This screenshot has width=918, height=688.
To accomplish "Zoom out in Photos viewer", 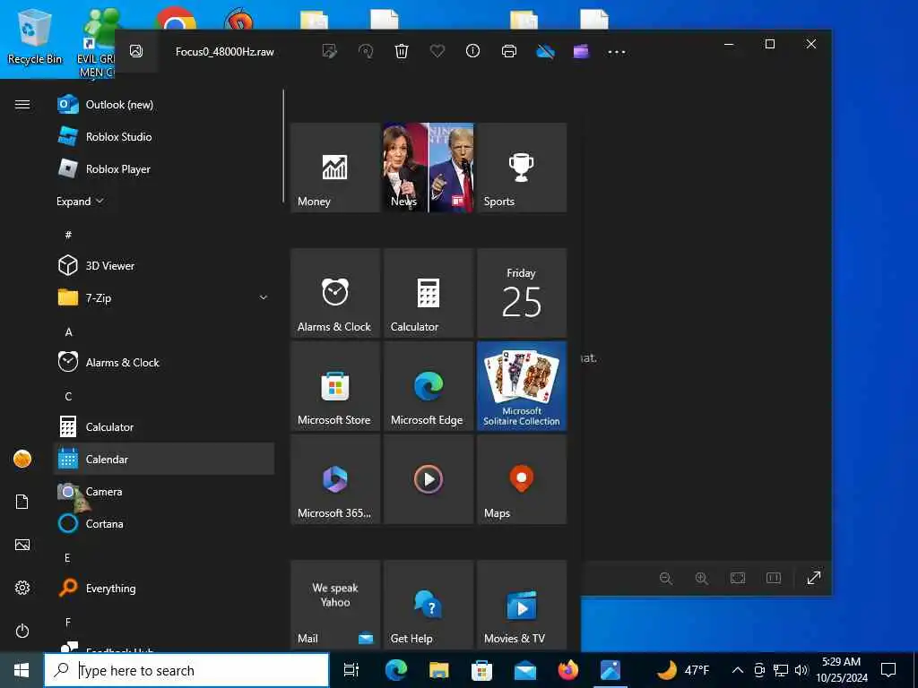I will 666,579.
